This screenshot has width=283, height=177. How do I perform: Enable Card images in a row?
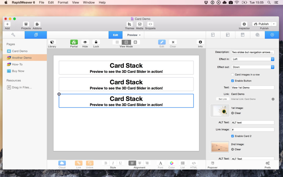(x=232, y=74)
